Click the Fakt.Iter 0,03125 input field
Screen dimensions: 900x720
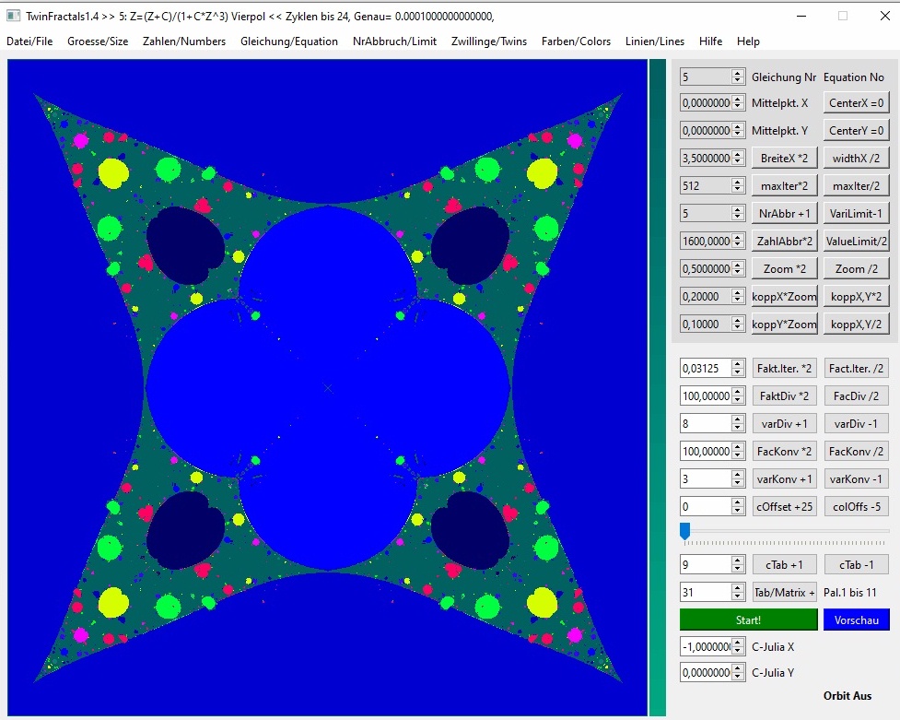click(x=706, y=369)
